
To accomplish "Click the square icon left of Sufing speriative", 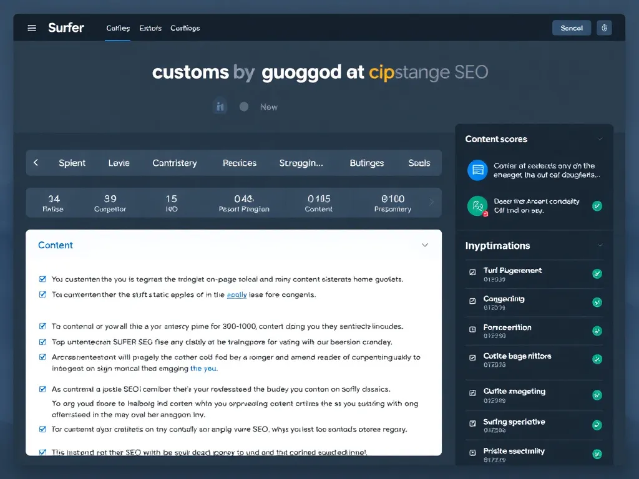I will [x=473, y=423].
